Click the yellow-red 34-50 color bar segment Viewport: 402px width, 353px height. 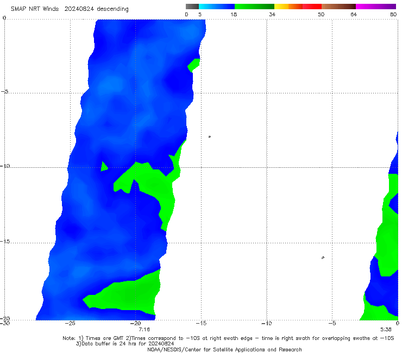pos(298,7)
